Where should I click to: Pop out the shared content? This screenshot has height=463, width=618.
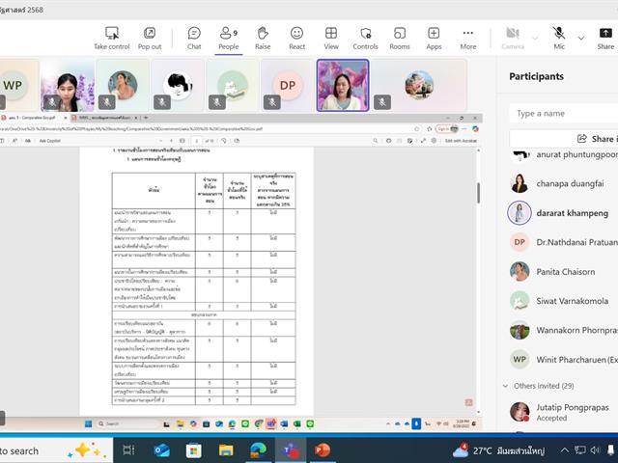coord(150,38)
